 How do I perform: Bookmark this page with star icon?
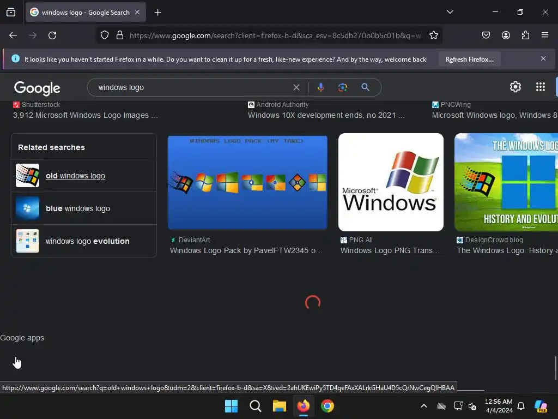(x=433, y=35)
